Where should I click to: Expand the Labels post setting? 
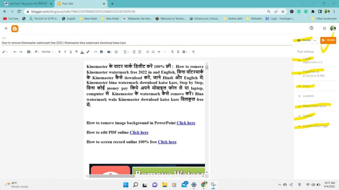point(316,60)
